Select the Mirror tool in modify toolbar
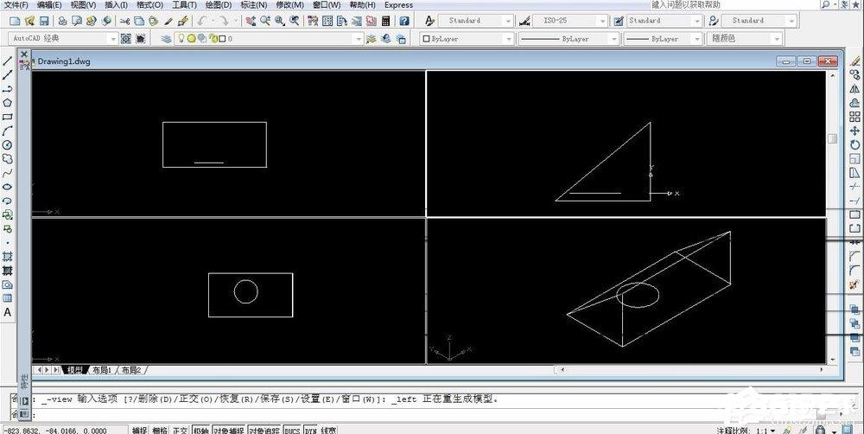 point(854,89)
